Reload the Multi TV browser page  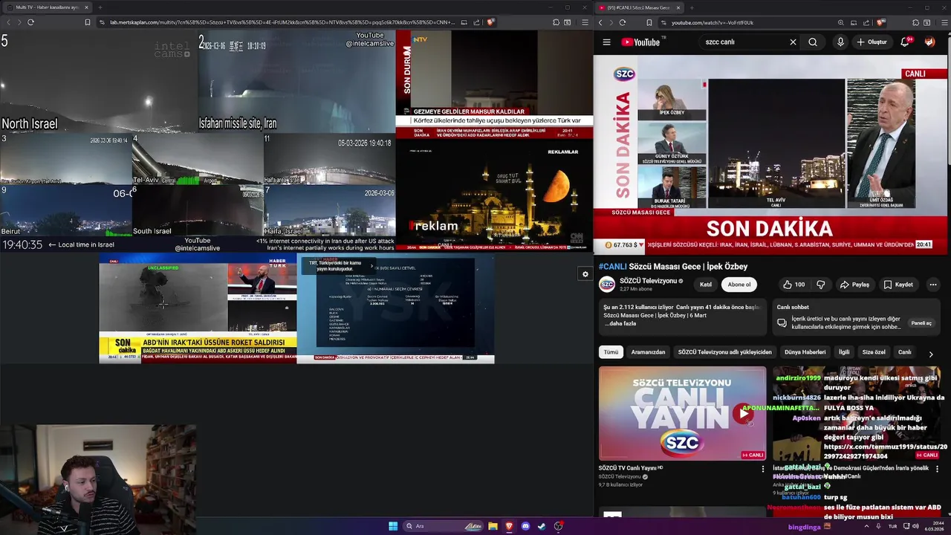[30, 22]
